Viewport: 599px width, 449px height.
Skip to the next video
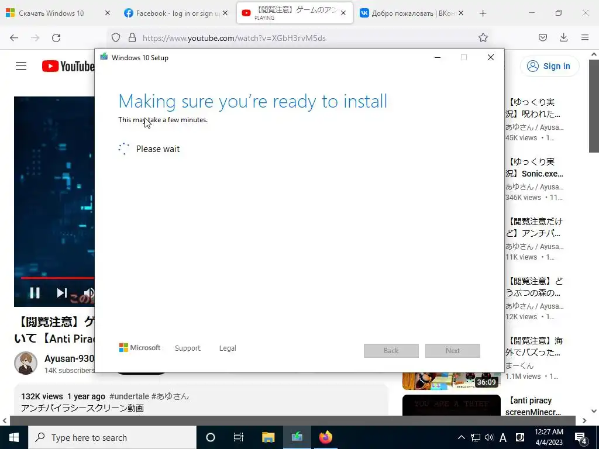61,293
